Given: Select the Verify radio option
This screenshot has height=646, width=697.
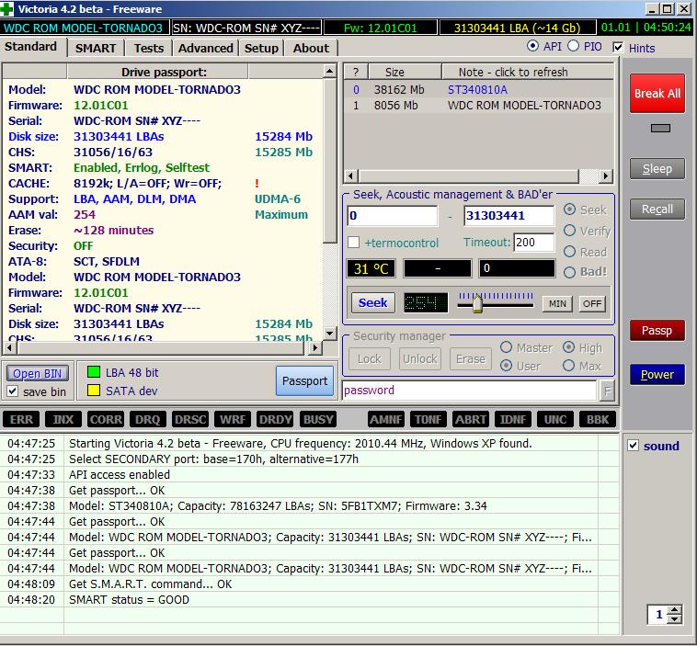Looking at the screenshot, I should pos(569,230).
